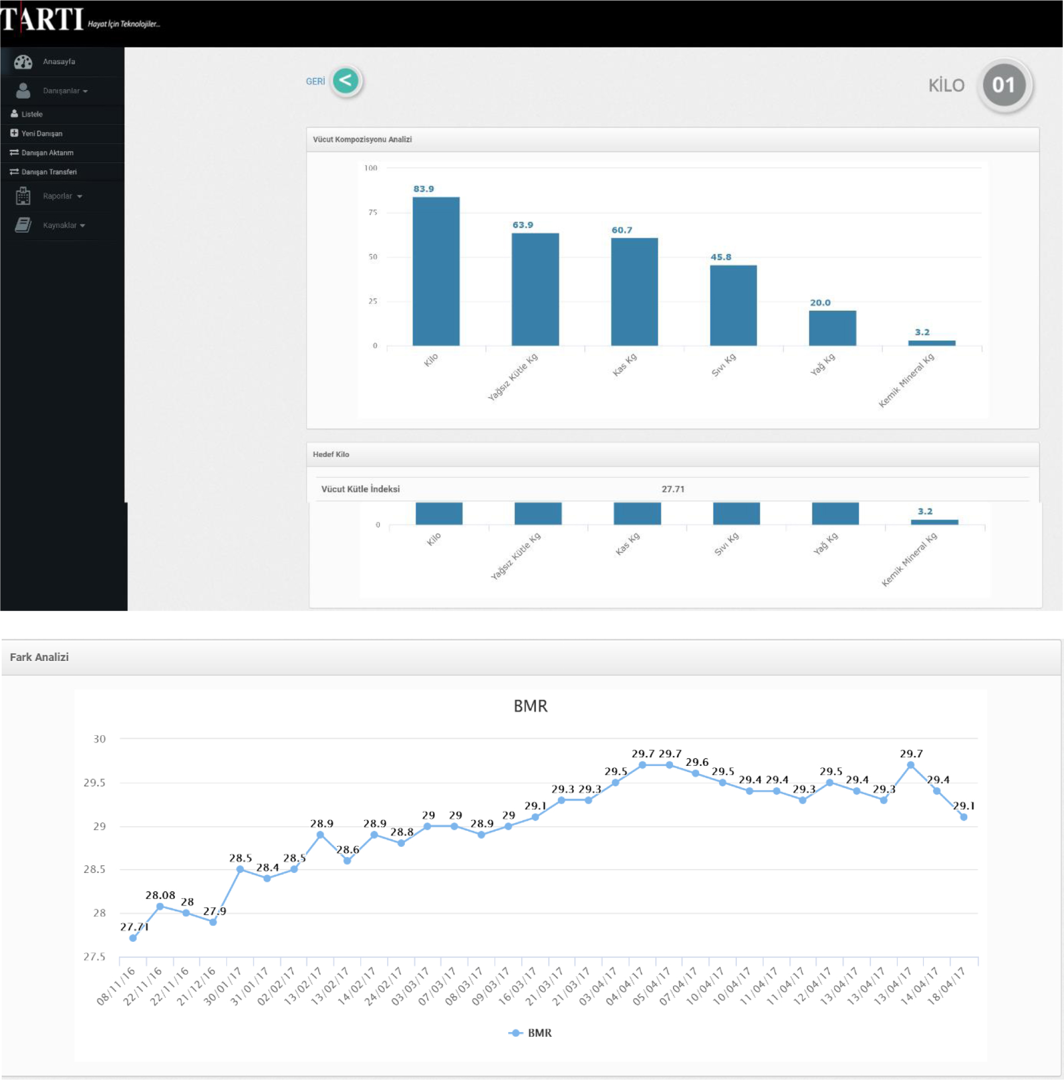Click the green back arrow button
Image resolution: width=1064 pixels, height=1080 pixels.
coord(346,80)
